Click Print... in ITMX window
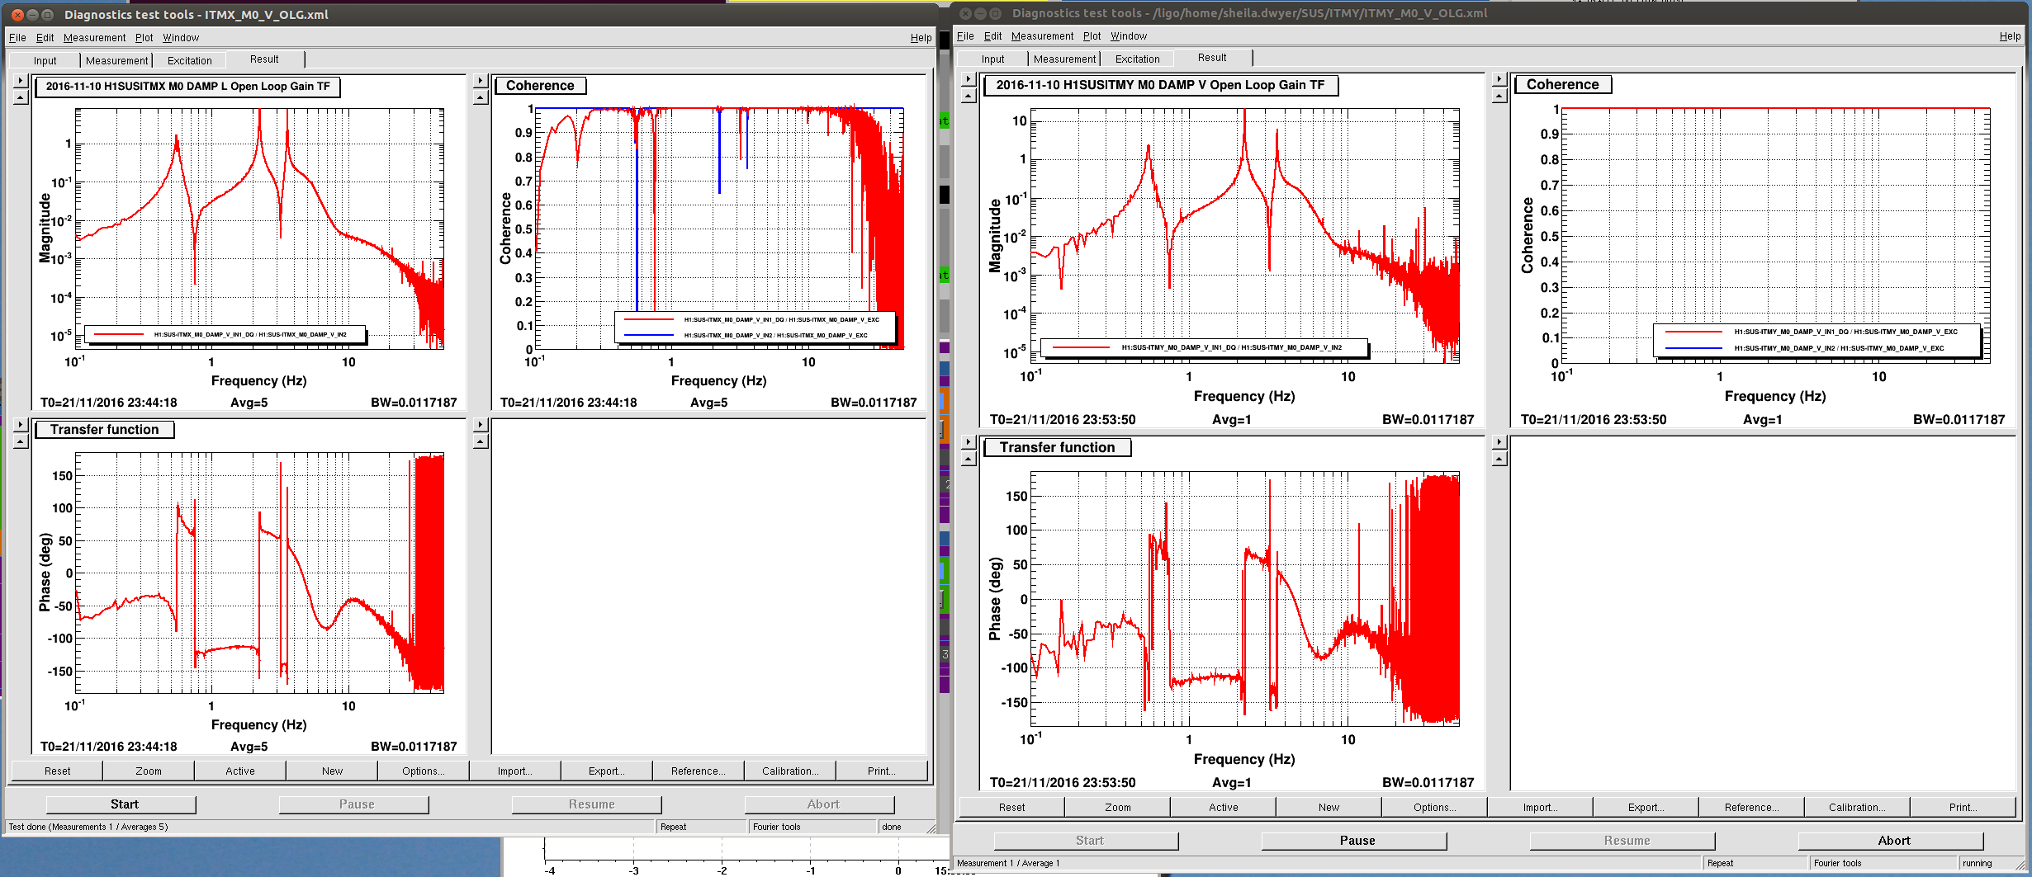The width and height of the screenshot is (2032, 877). point(882,771)
